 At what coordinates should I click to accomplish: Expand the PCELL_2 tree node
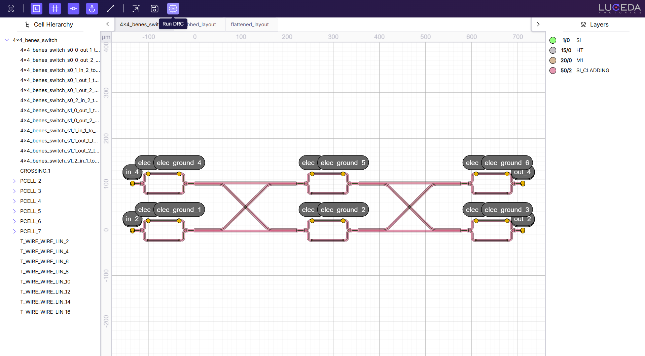14,181
